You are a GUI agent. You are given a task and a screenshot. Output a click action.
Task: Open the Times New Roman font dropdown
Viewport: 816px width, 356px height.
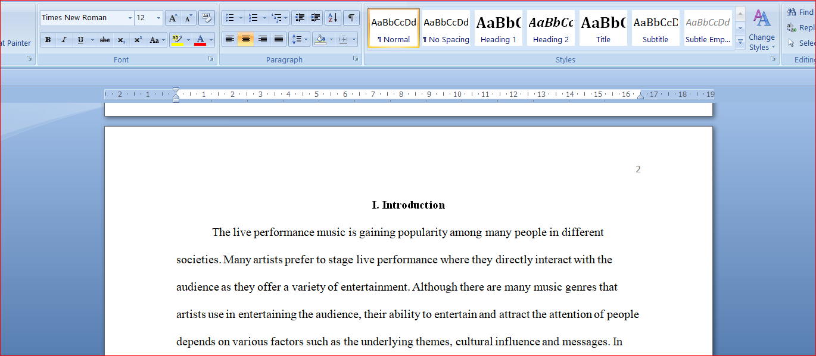point(130,18)
